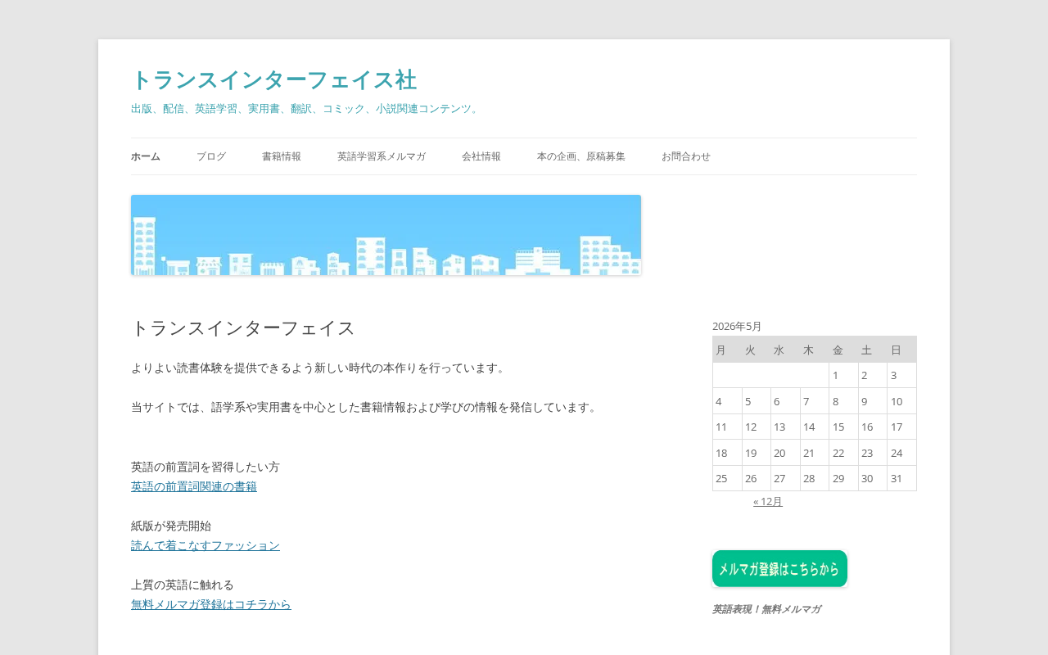1048x655 pixels.
Task: Click the city skyline header banner
Action: tap(386, 235)
